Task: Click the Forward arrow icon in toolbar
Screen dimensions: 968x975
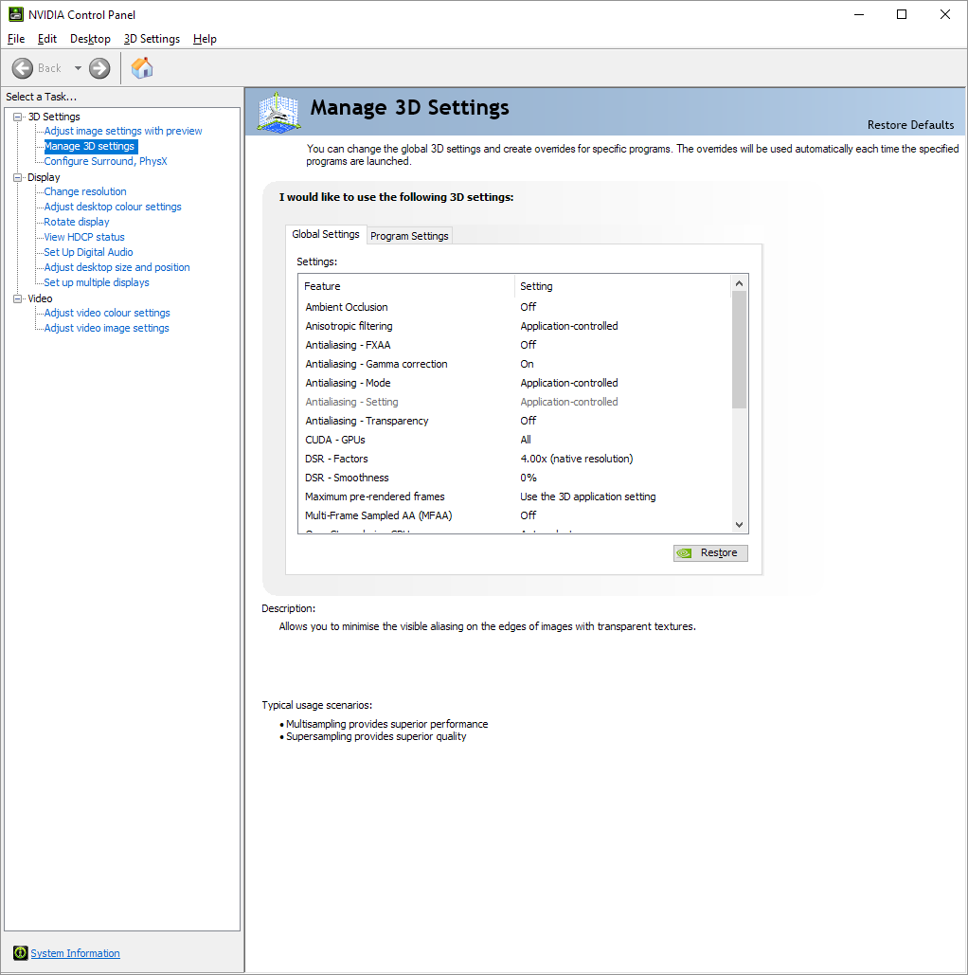Action: coord(99,68)
